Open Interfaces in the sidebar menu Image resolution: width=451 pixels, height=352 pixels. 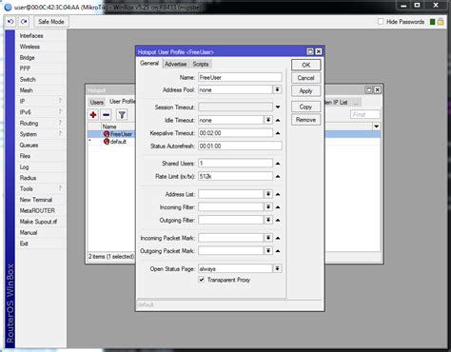click(x=31, y=36)
